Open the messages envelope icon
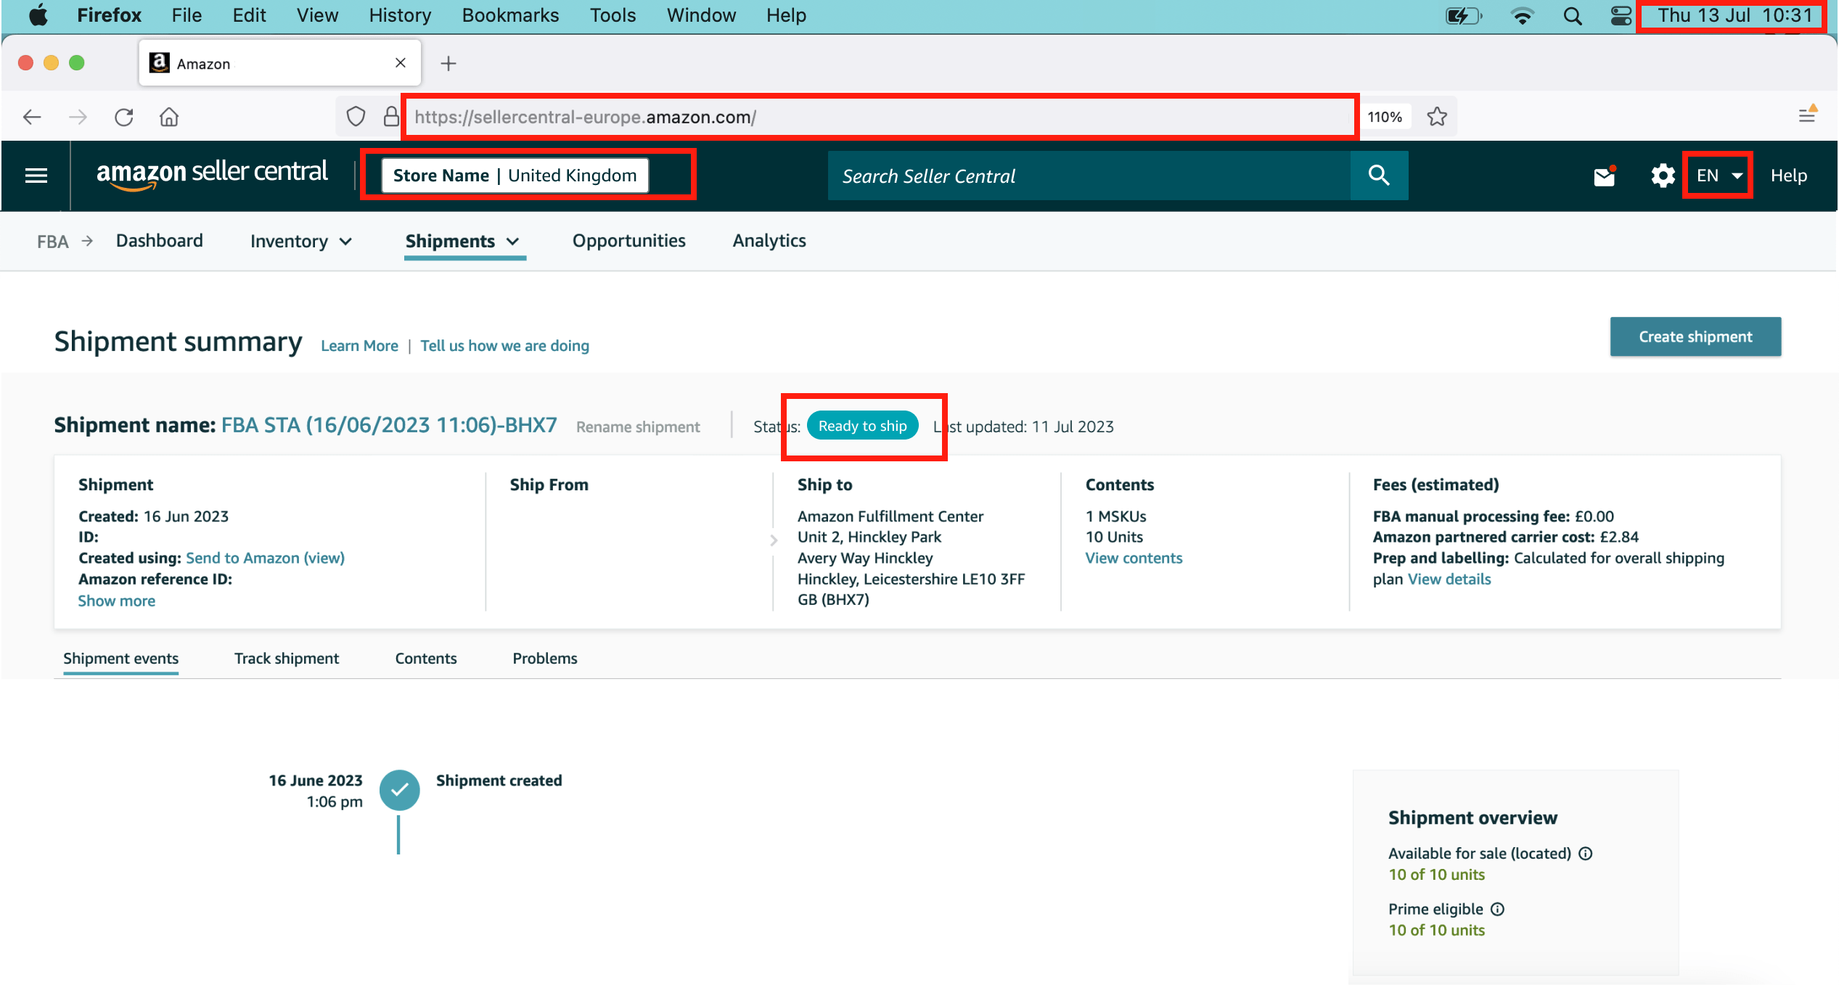Image resolution: width=1839 pixels, height=985 pixels. [x=1604, y=176]
